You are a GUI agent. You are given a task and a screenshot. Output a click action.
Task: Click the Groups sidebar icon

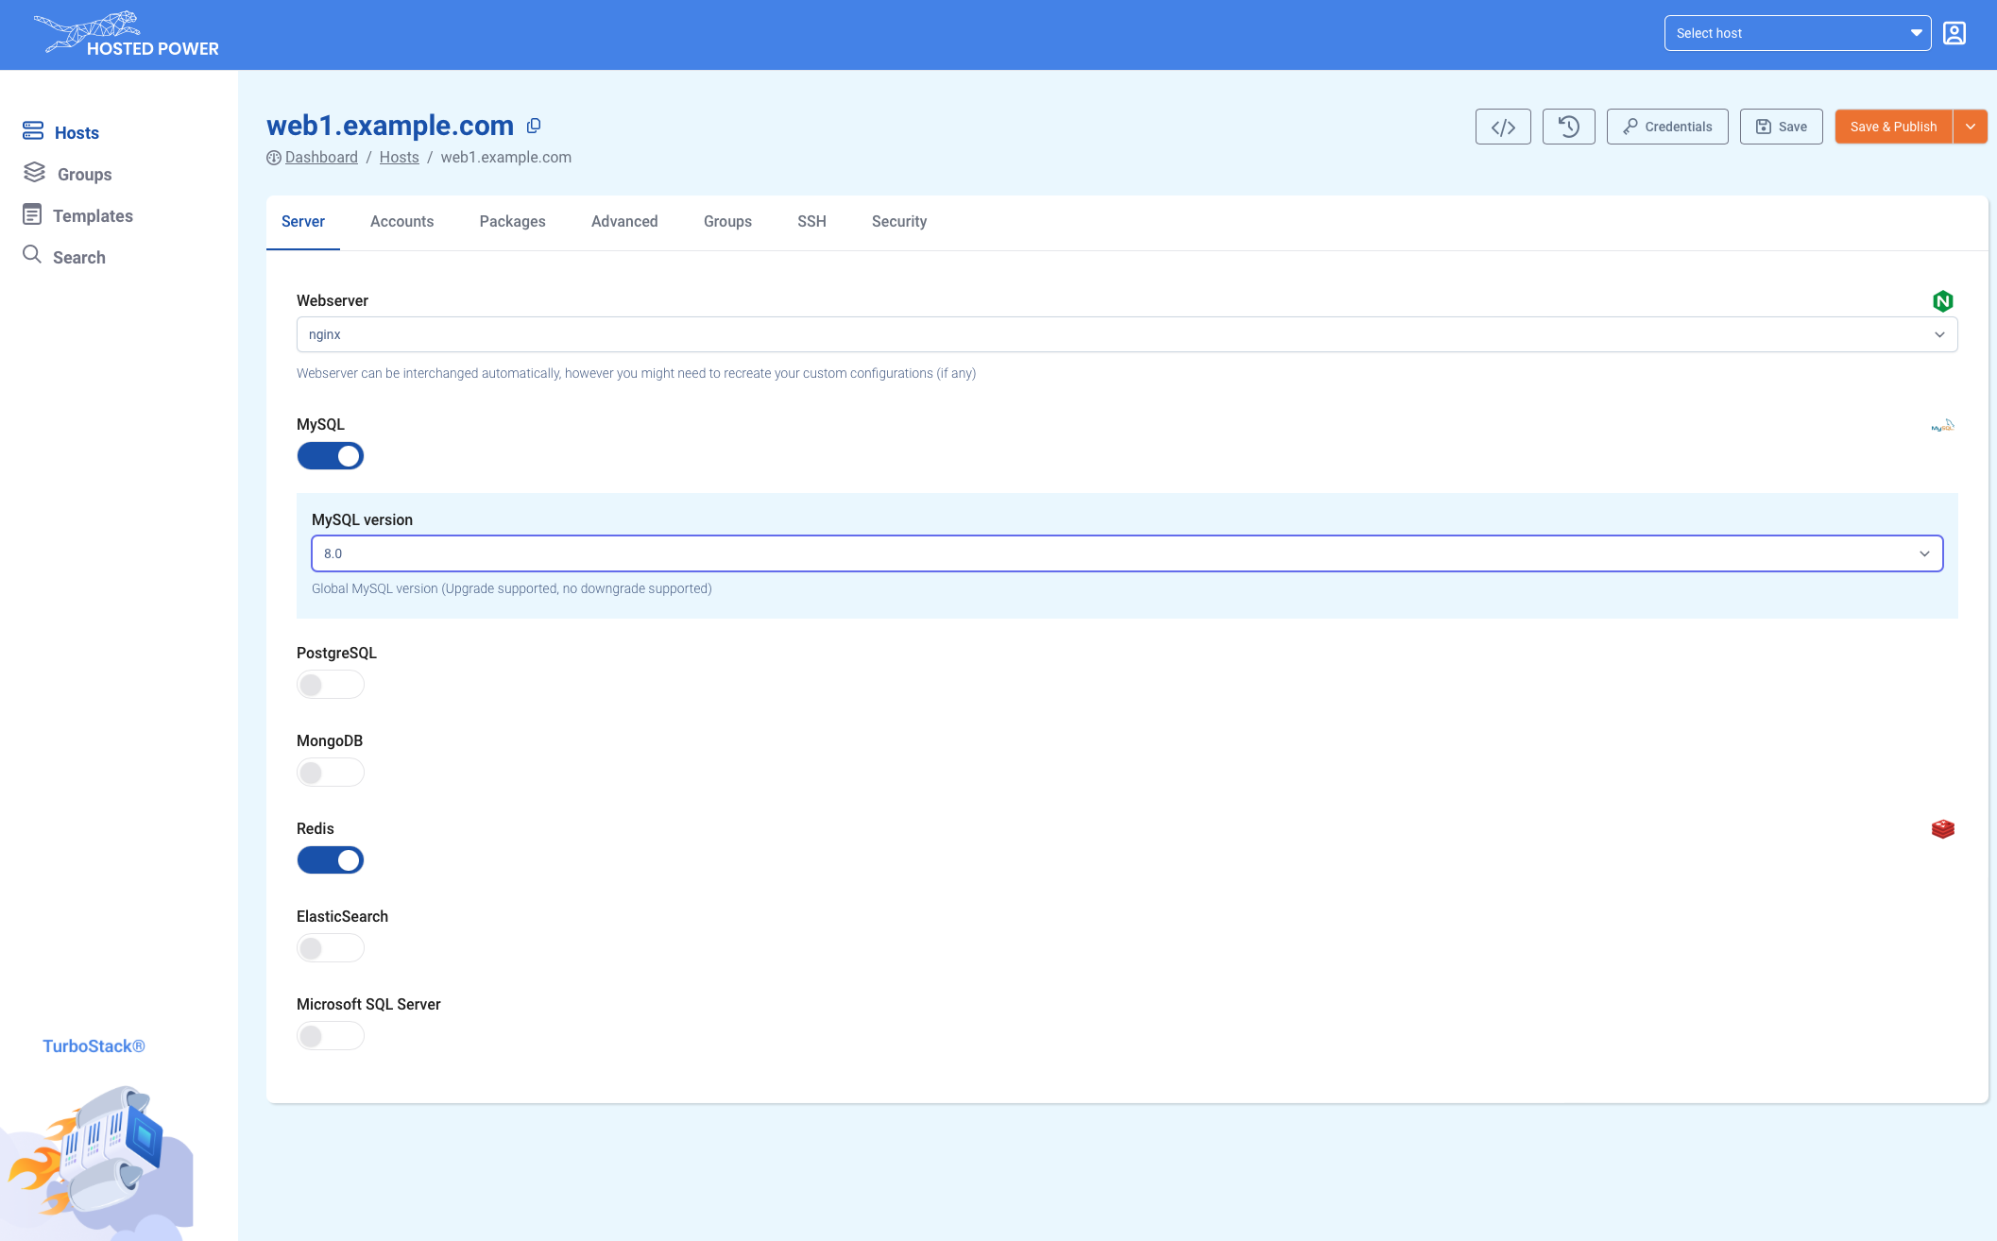click(34, 172)
